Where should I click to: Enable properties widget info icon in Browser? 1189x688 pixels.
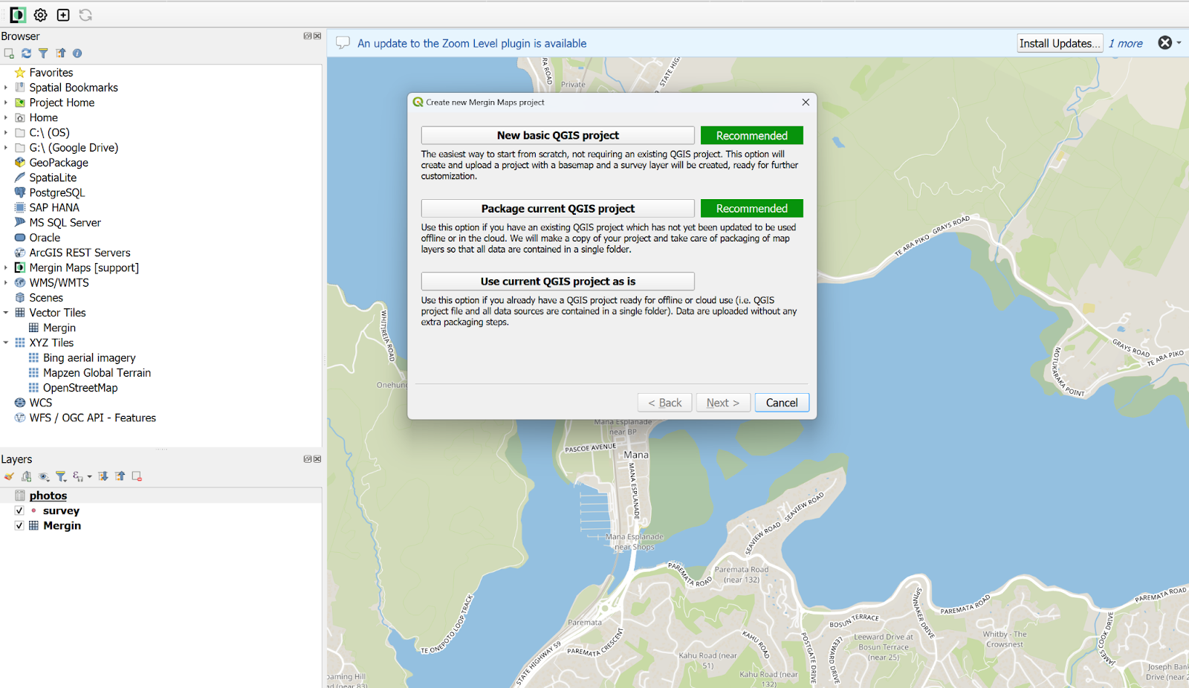pos(77,53)
